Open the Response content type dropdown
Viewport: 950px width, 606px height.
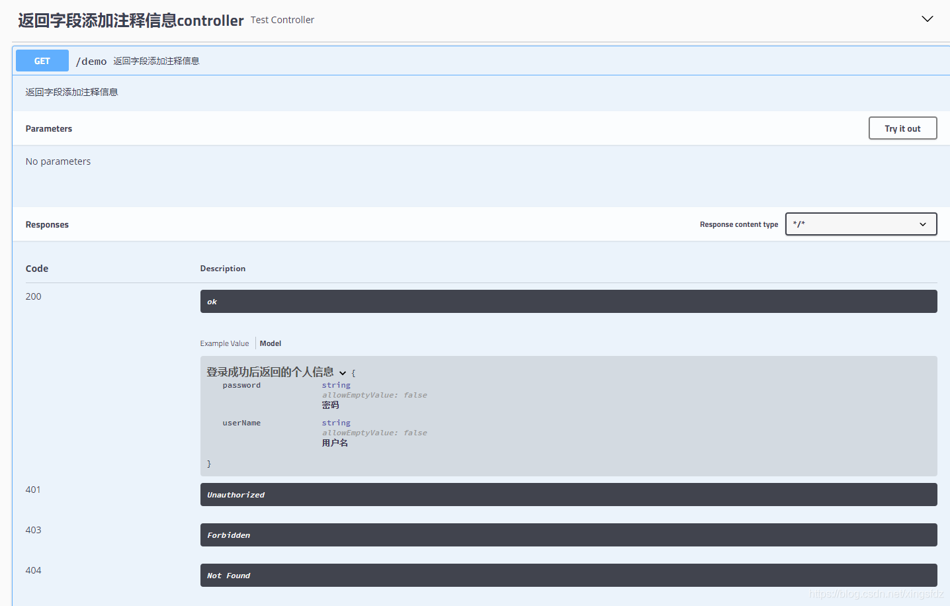point(861,224)
